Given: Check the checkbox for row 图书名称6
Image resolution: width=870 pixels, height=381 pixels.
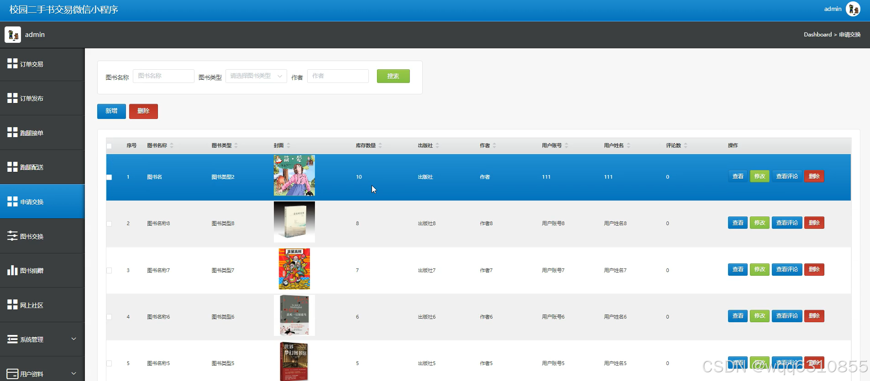Looking at the screenshot, I should 109,317.
